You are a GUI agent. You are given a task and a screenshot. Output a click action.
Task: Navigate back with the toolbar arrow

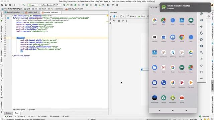pyautogui.click(x=15, y=5)
